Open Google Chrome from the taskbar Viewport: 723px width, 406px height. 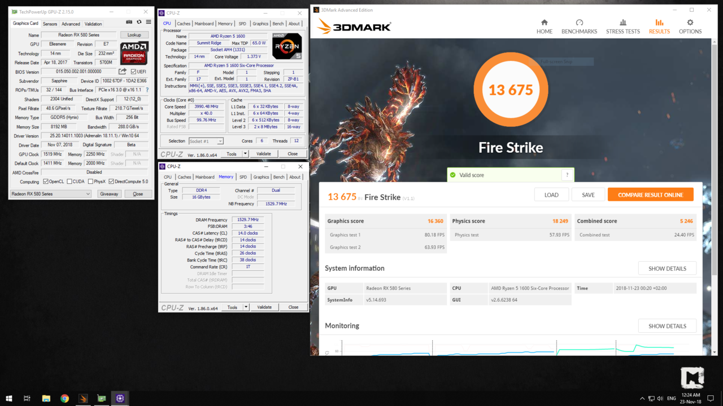pyautogui.click(x=64, y=398)
